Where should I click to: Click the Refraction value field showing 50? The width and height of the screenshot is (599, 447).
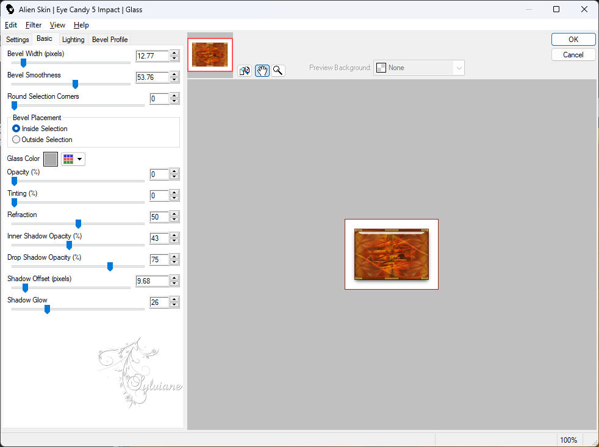[x=159, y=217]
